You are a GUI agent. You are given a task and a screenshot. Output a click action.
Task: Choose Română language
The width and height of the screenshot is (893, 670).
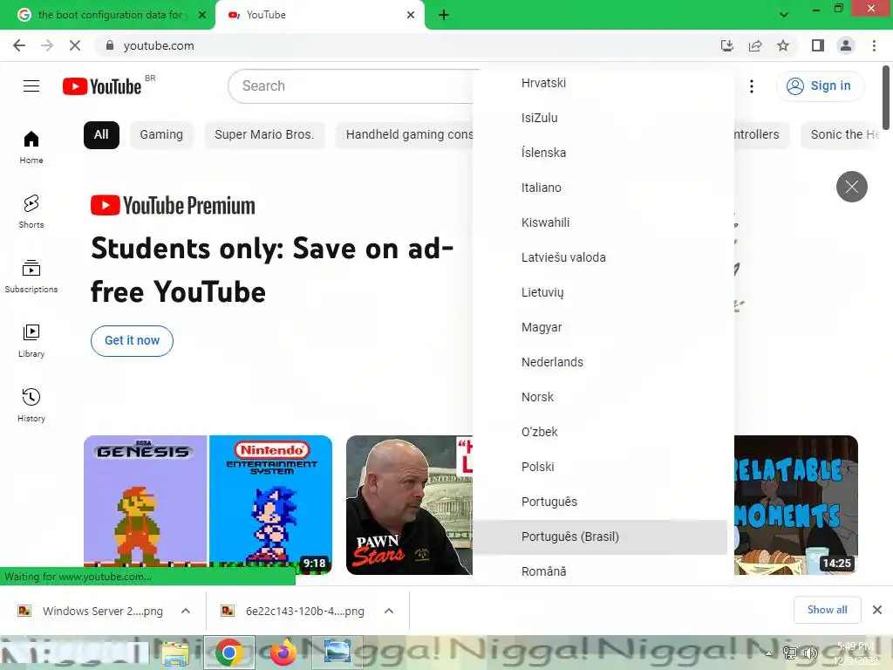point(600,571)
